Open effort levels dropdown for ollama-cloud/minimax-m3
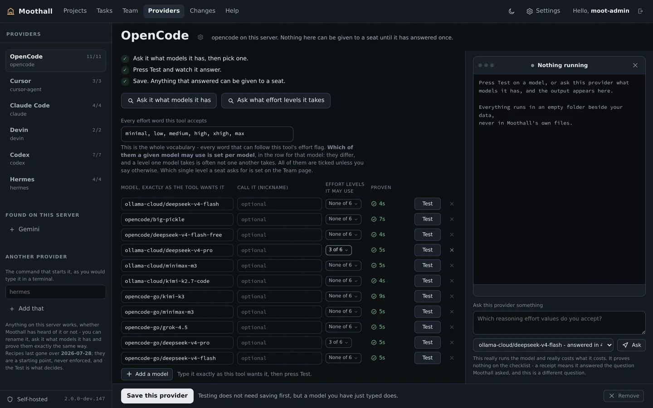The height and width of the screenshot is (408, 653). tap(343, 266)
